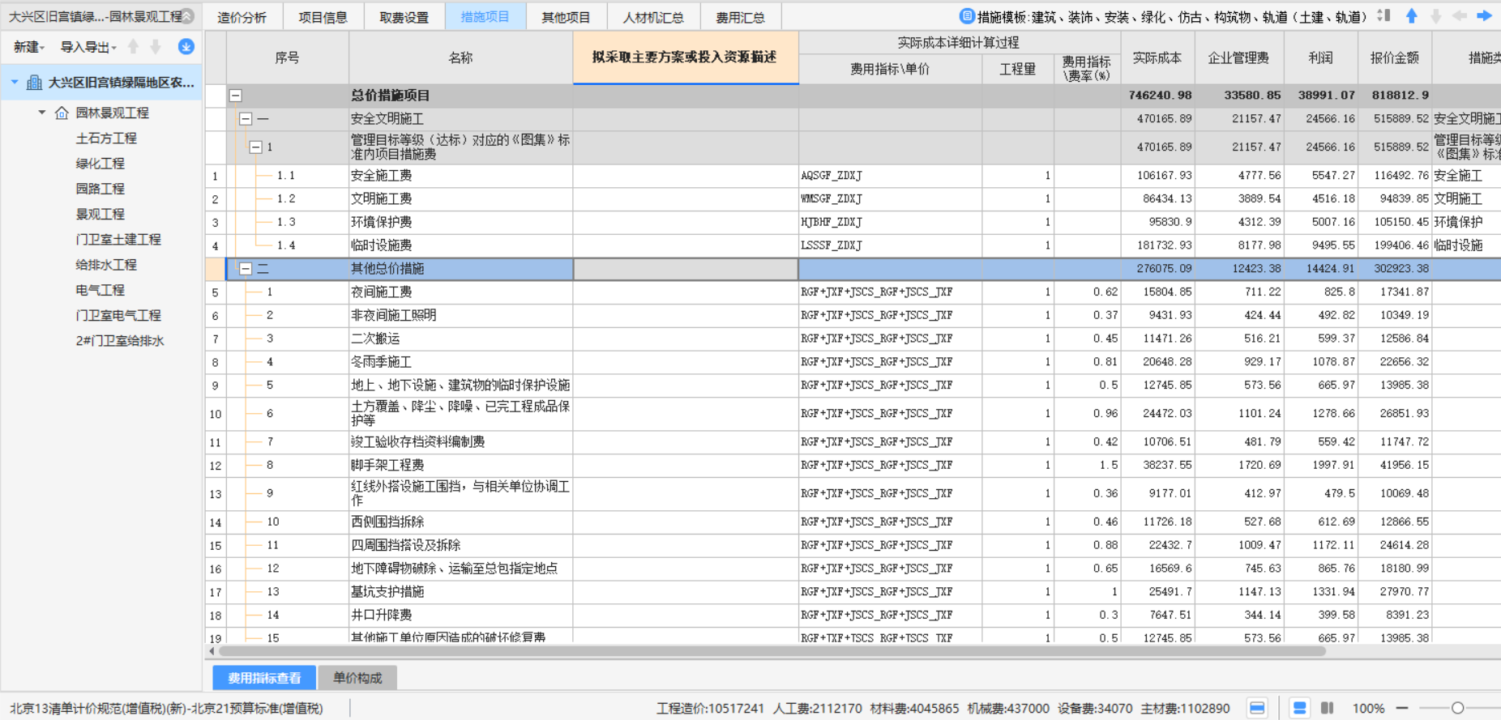The height and width of the screenshot is (720, 1501).
Task: Select 景观工程 in the tree
Action: click(x=100, y=214)
